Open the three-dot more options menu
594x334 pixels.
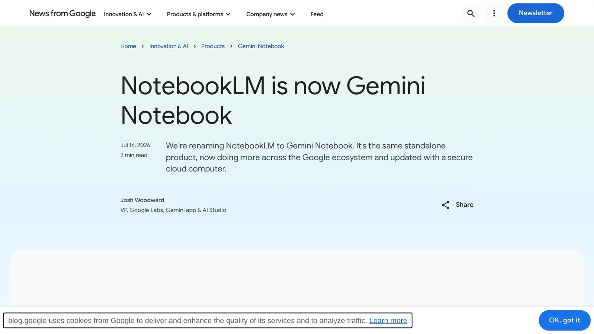[x=494, y=13]
